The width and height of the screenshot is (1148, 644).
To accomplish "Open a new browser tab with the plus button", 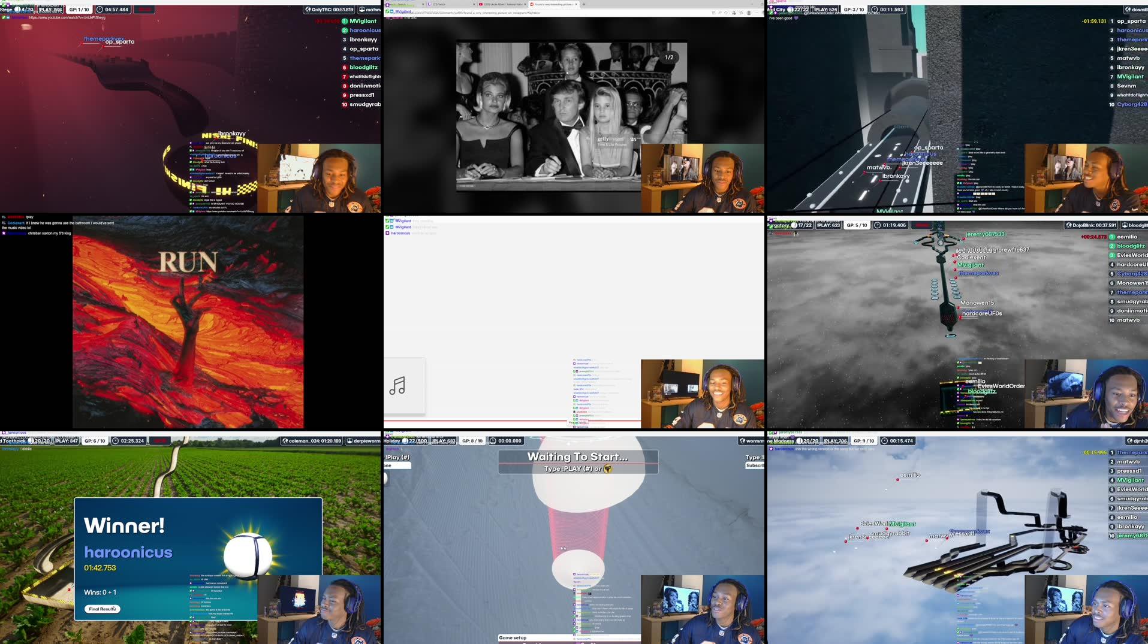I will pos(584,4).
